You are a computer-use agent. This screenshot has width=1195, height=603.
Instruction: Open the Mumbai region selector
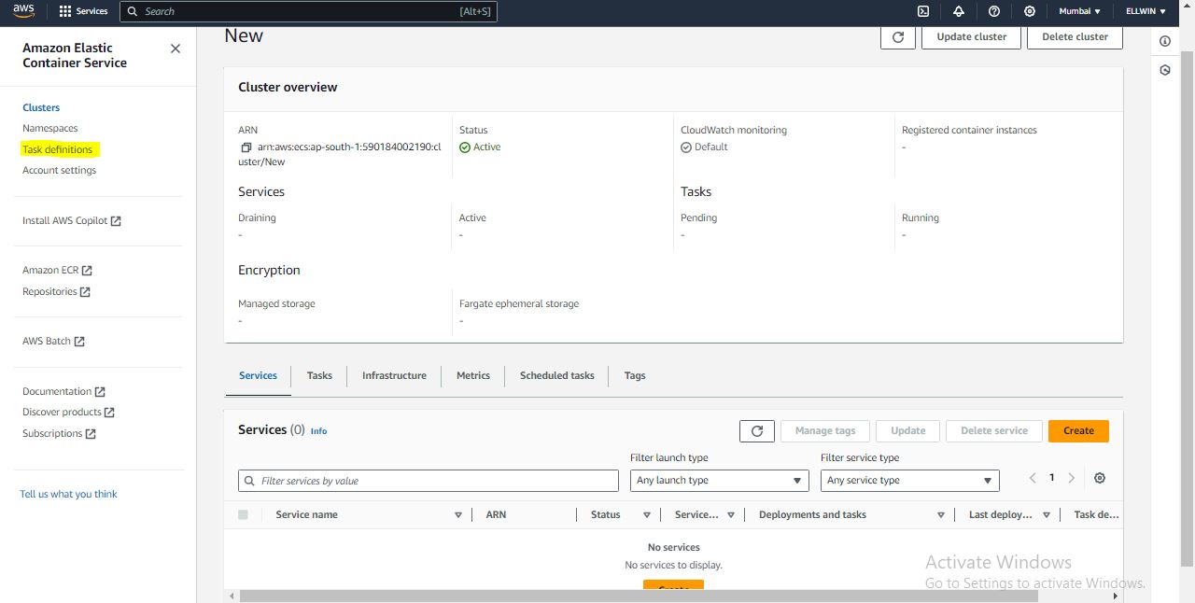point(1079,11)
